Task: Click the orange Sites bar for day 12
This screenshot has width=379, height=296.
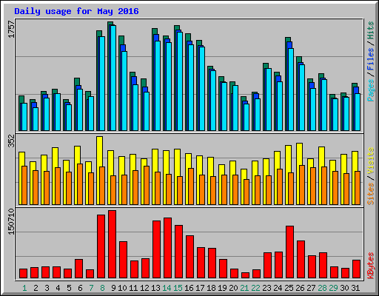Action: coord(147,185)
